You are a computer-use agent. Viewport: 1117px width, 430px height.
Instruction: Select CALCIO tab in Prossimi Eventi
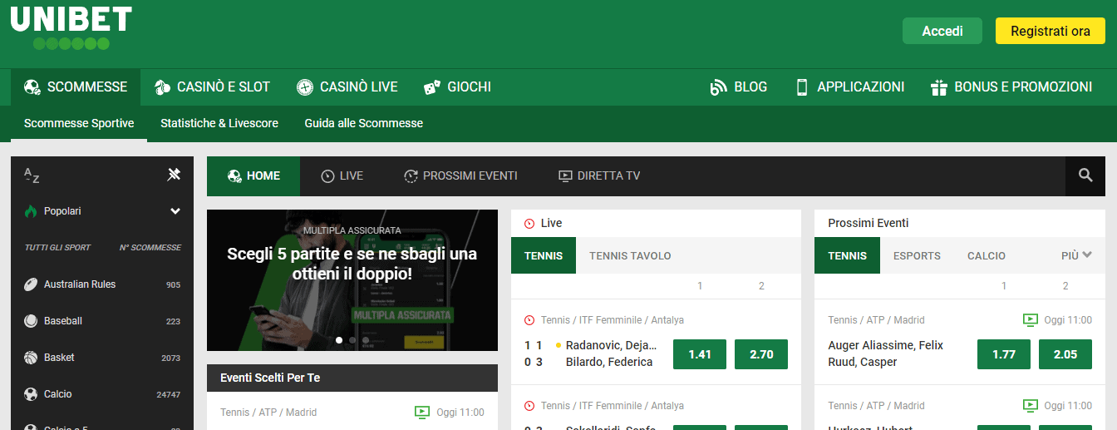coord(987,255)
